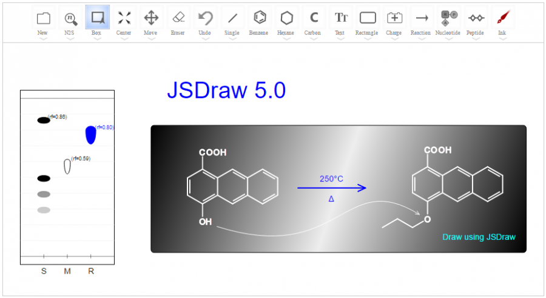This screenshot has height=298, width=546.
Task: Pick the Hexane ring tool
Action: (286, 18)
